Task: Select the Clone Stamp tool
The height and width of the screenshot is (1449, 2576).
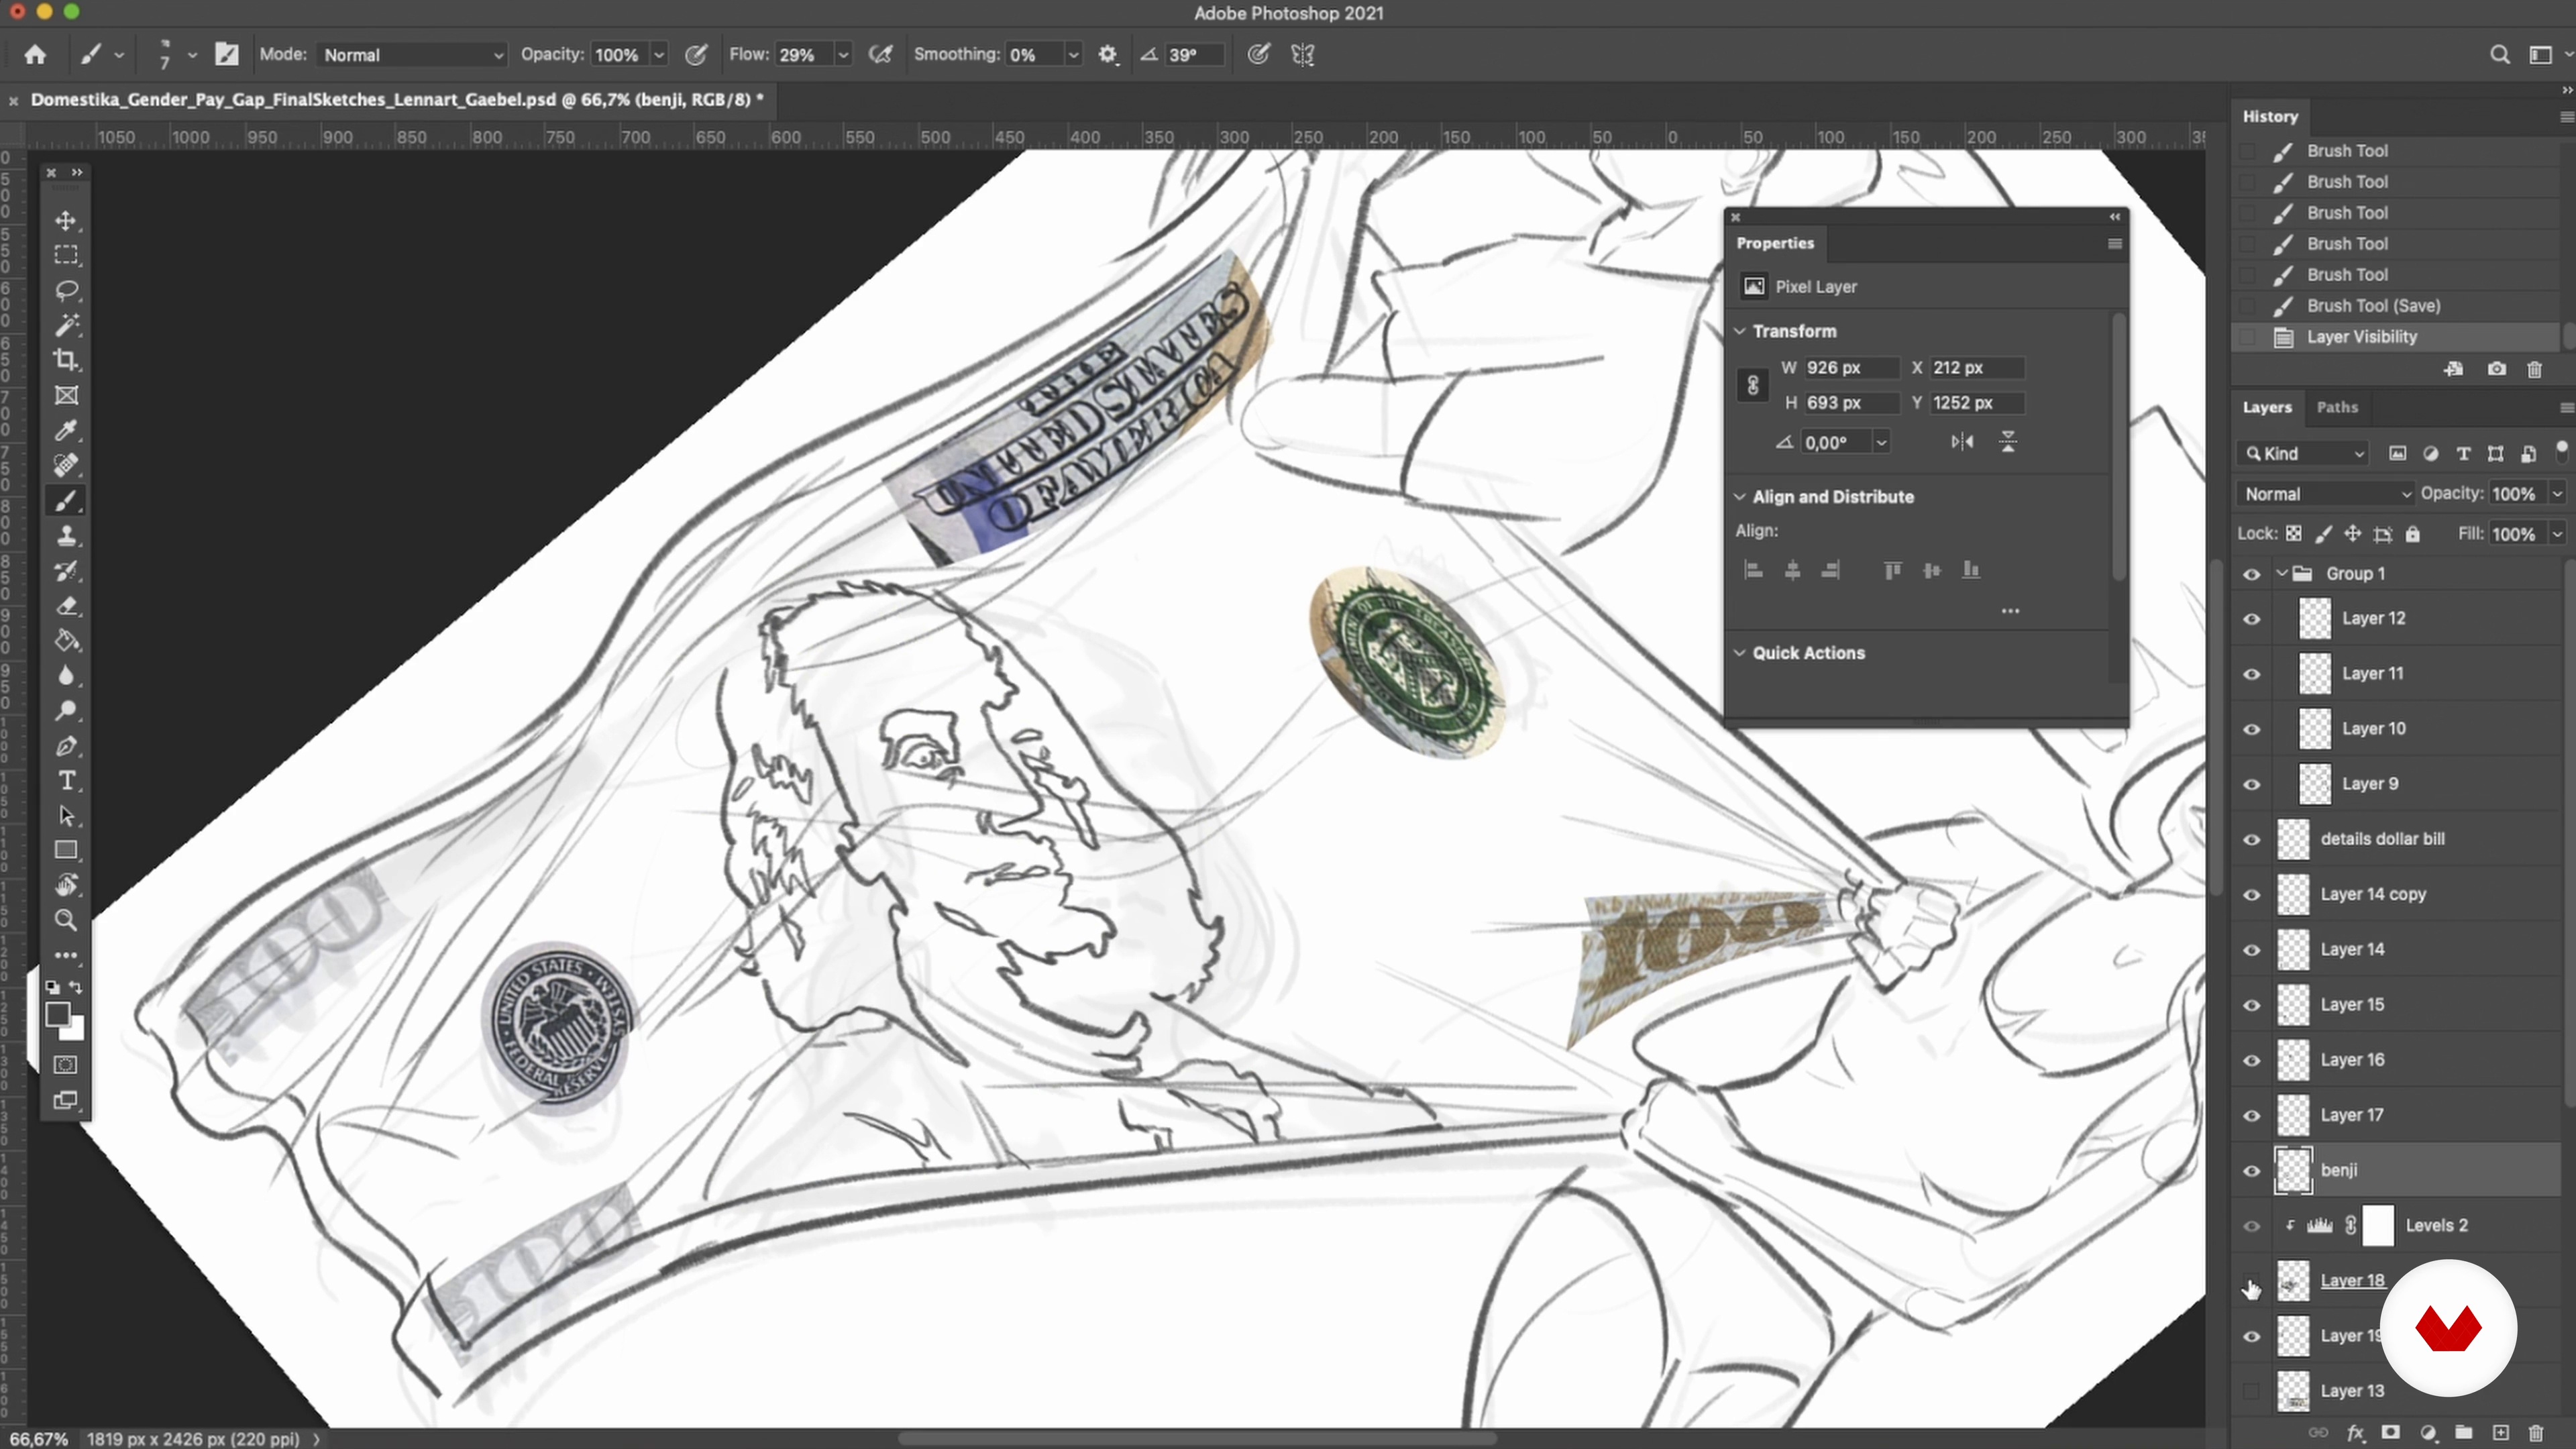Action: point(66,536)
